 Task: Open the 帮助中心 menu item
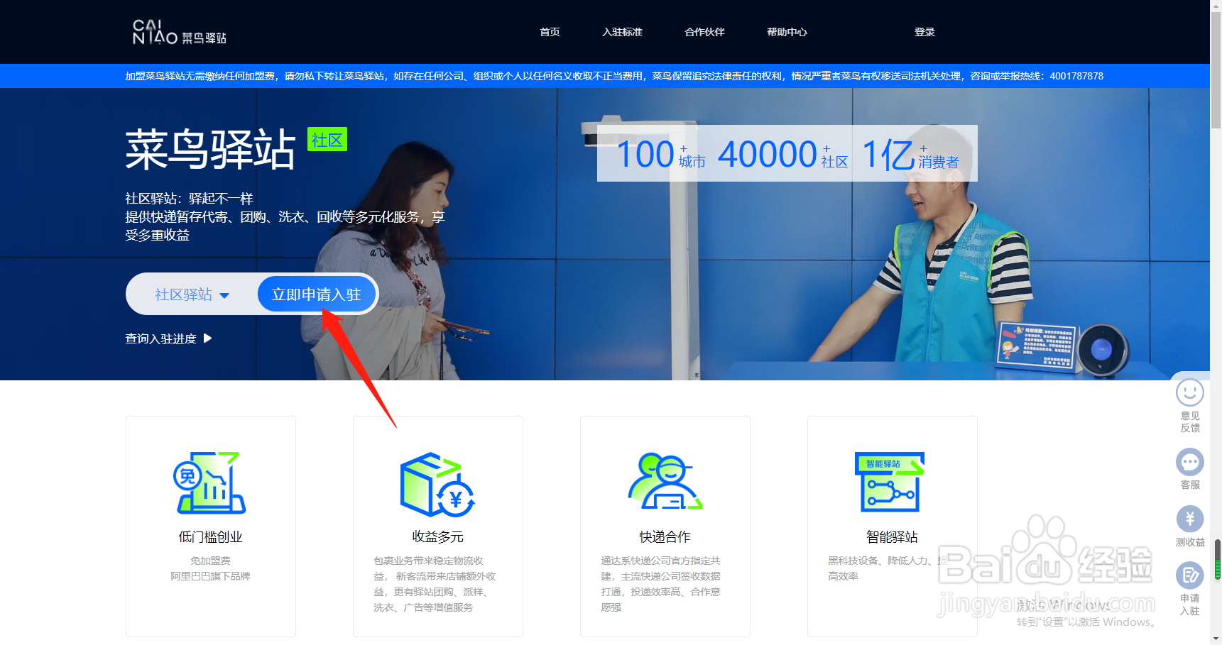[787, 32]
